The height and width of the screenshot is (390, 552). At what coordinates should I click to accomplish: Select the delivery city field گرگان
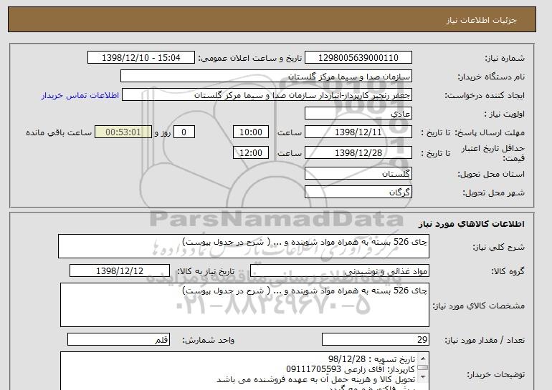358,192
